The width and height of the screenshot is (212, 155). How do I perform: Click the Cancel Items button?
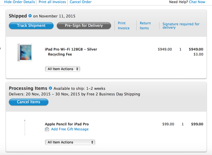(x=29, y=102)
